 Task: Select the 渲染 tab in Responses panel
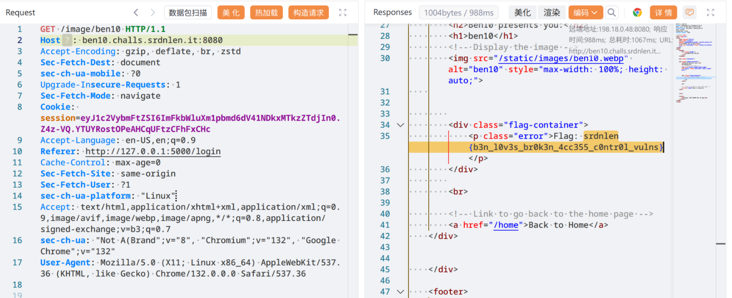[x=552, y=13]
